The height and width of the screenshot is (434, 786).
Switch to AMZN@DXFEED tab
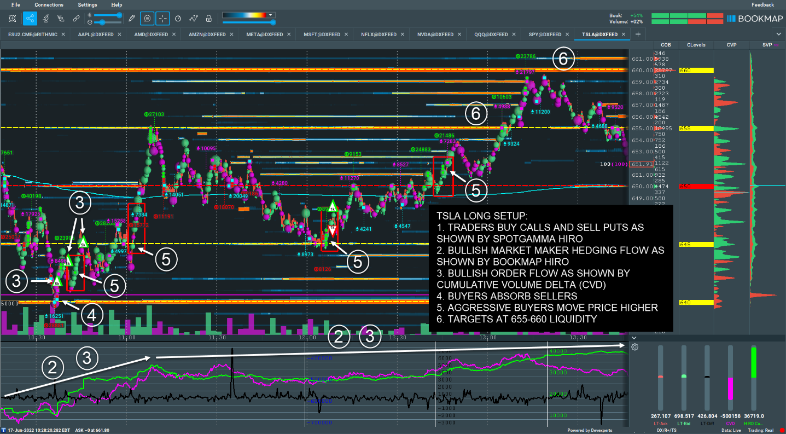click(x=207, y=34)
